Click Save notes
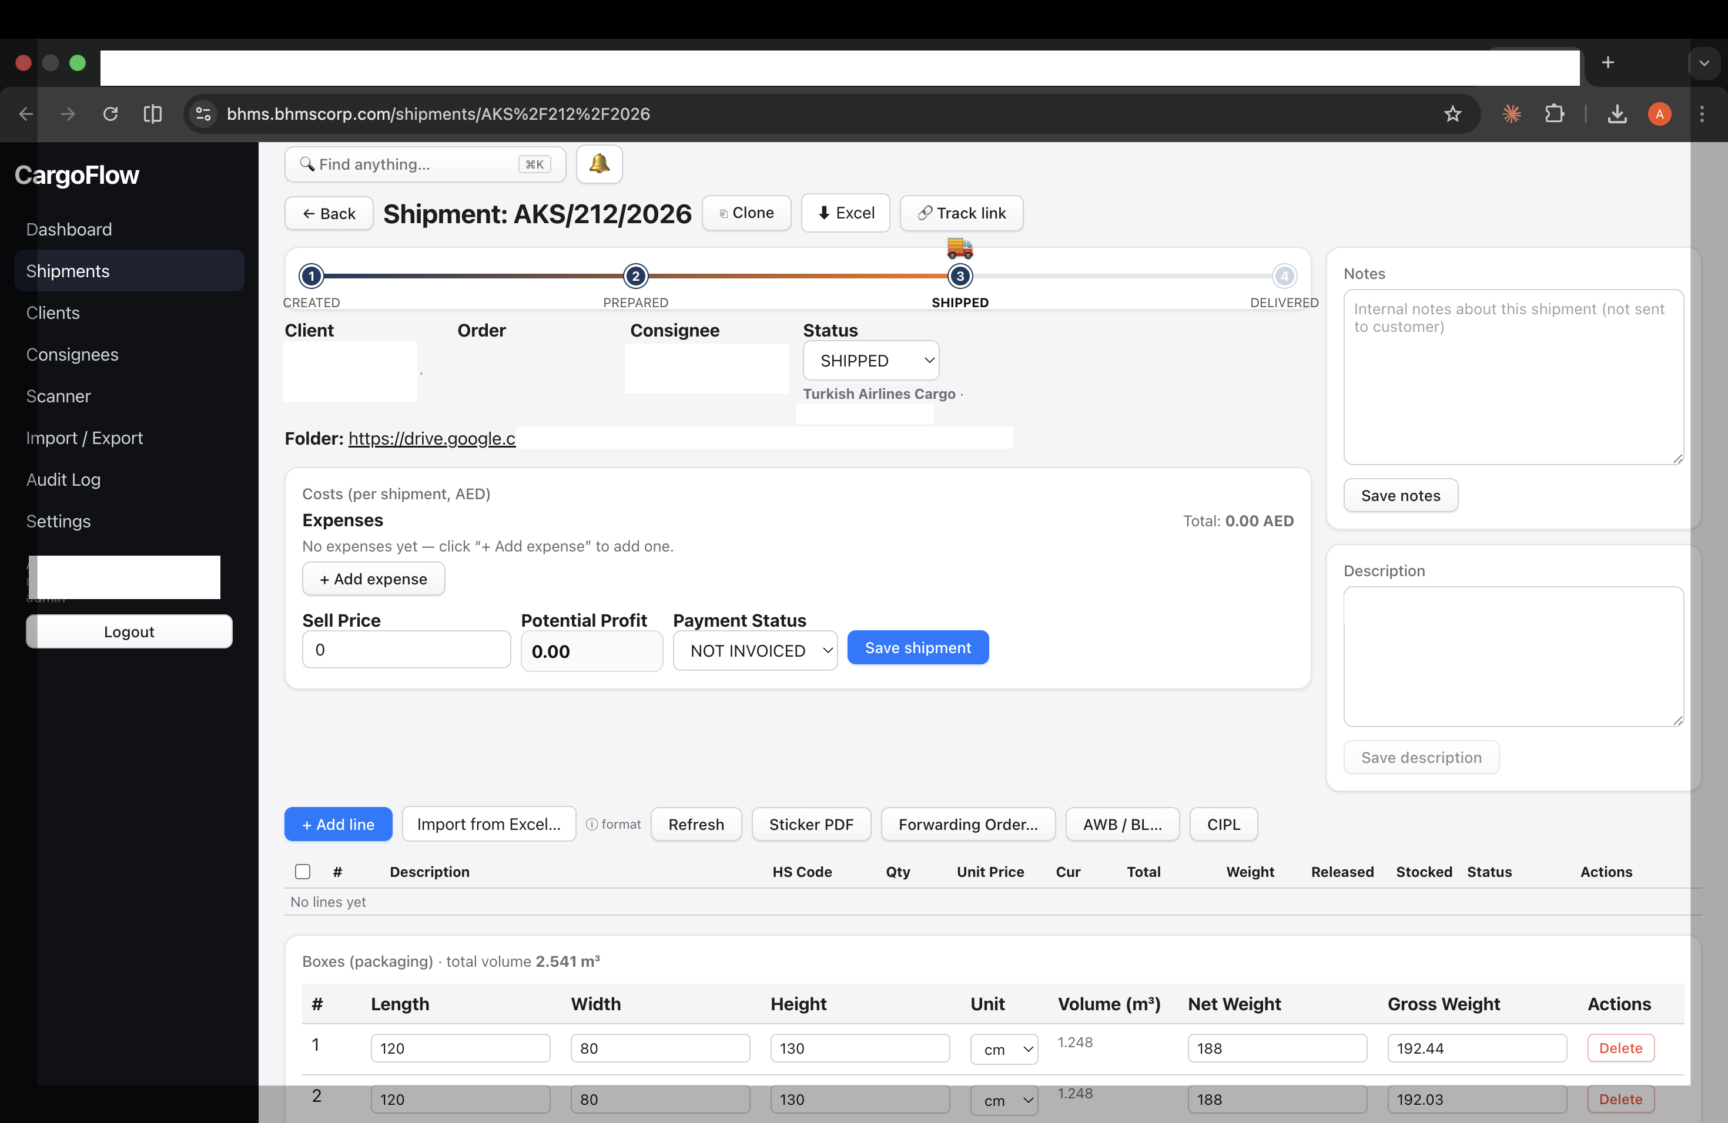This screenshot has height=1123, width=1728. (1401, 496)
